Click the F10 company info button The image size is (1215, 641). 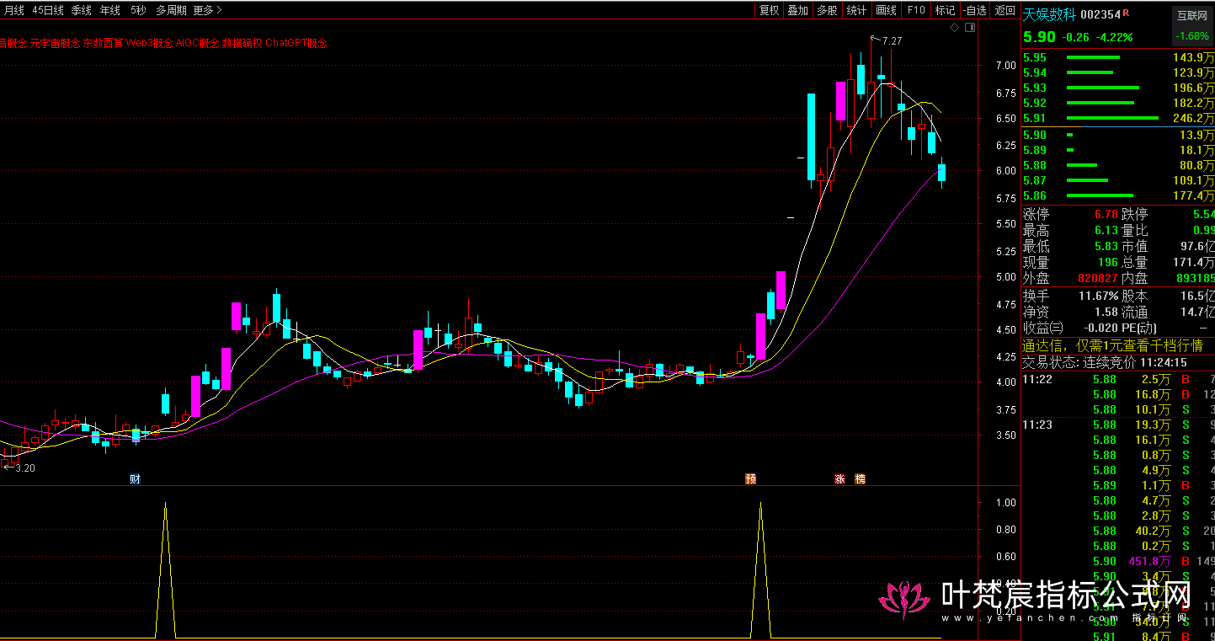pos(915,10)
